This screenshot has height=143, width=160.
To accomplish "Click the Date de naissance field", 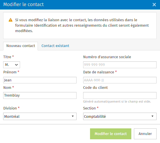I will coord(120,80).
